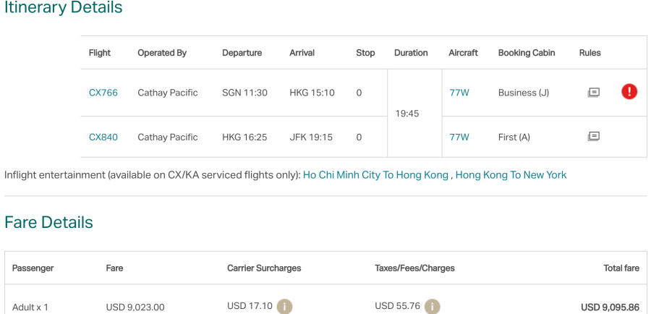Click the total fare USD 9,095.86
Image resolution: width=651 pixels, height=314 pixels.
[610, 307]
